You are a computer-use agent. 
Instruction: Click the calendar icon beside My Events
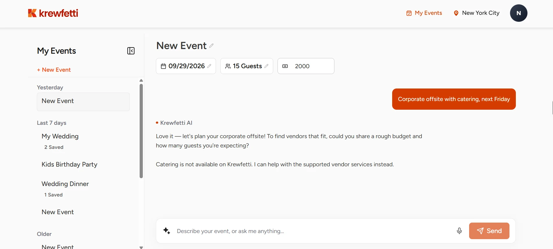tap(409, 13)
